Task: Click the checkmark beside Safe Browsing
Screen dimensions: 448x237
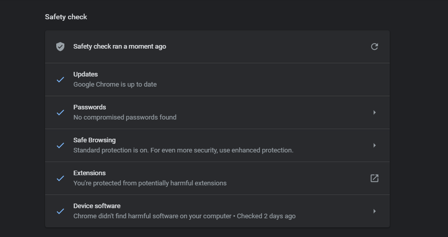Action: point(60,145)
